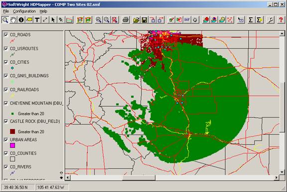Click the magenta URBAN AREAS color swatch
This screenshot has width=287, height=192.
click(x=12, y=146)
